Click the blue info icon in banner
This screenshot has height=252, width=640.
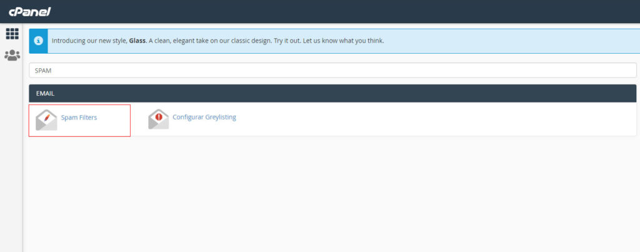38,41
